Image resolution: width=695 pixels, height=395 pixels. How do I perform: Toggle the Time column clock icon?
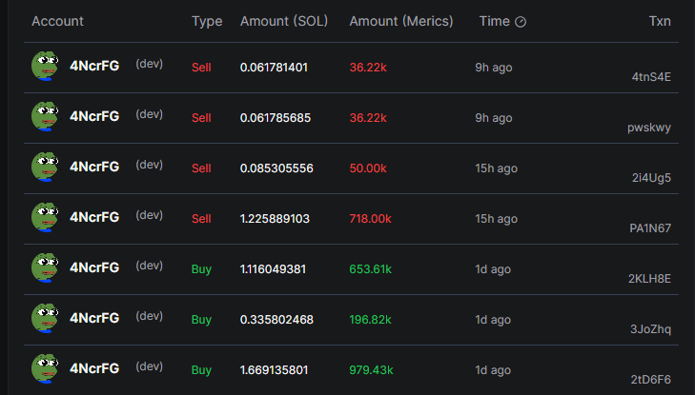coord(521,22)
